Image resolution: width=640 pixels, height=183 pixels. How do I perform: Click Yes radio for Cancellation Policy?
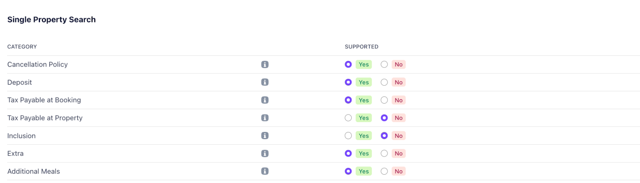[348, 65]
